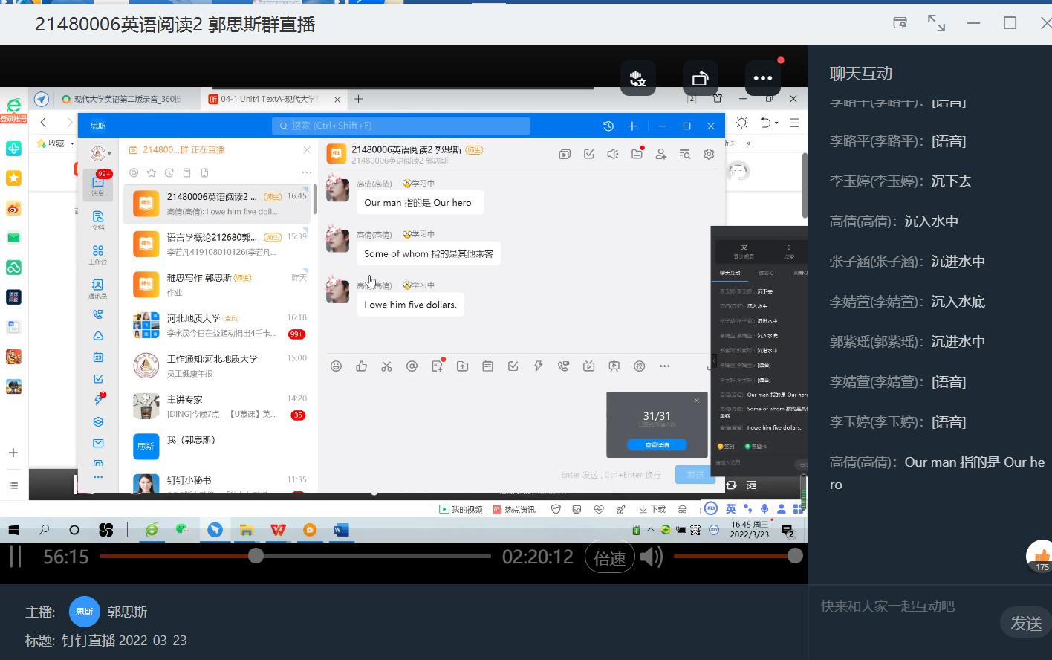This screenshot has height=660, width=1052.
Task: Click the emoji icon in the chat toolbar
Action: coord(337,366)
